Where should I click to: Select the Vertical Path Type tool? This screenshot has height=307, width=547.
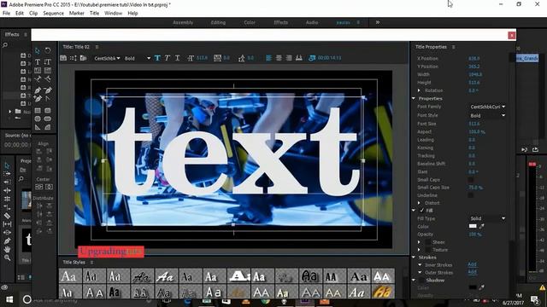(48, 78)
